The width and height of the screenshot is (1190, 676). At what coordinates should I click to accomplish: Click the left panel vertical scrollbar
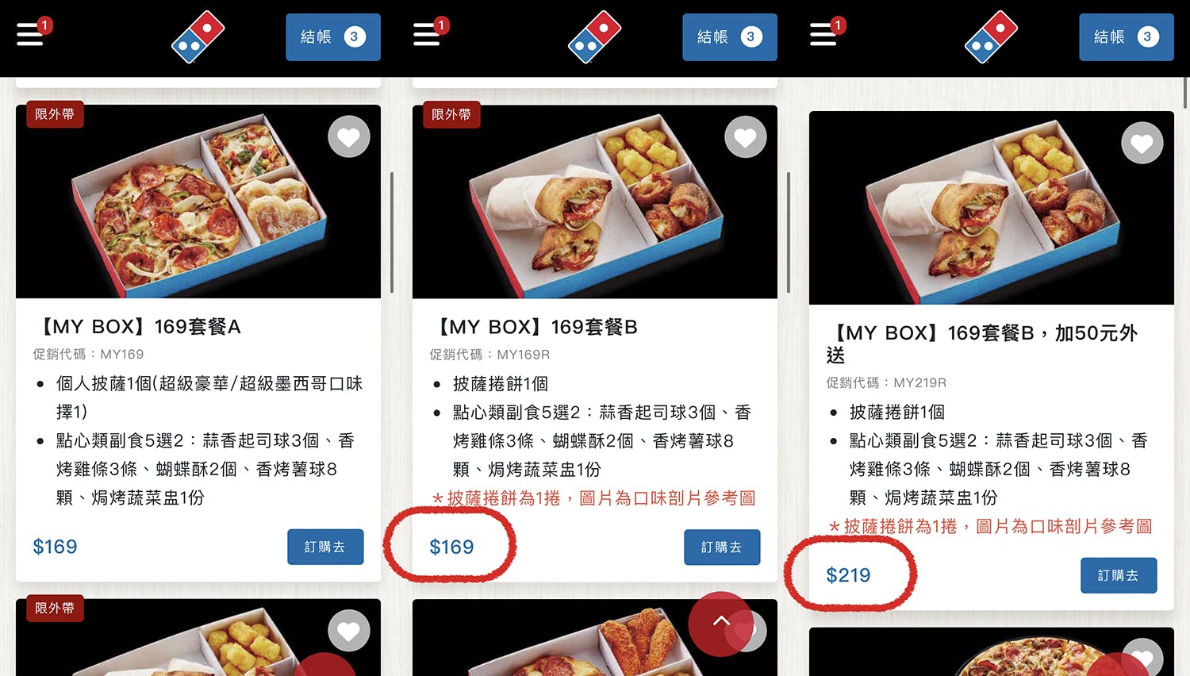(x=392, y=232)
